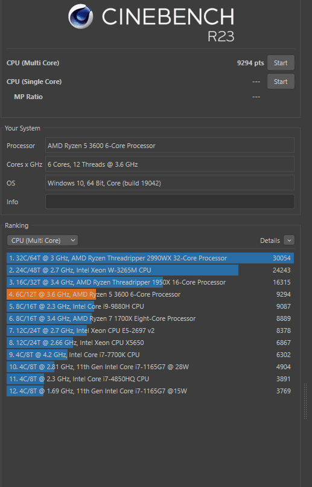Click the Cinebench logo icon
The height and width of the screenshot is (487, 312).
(x=81, y=16)
